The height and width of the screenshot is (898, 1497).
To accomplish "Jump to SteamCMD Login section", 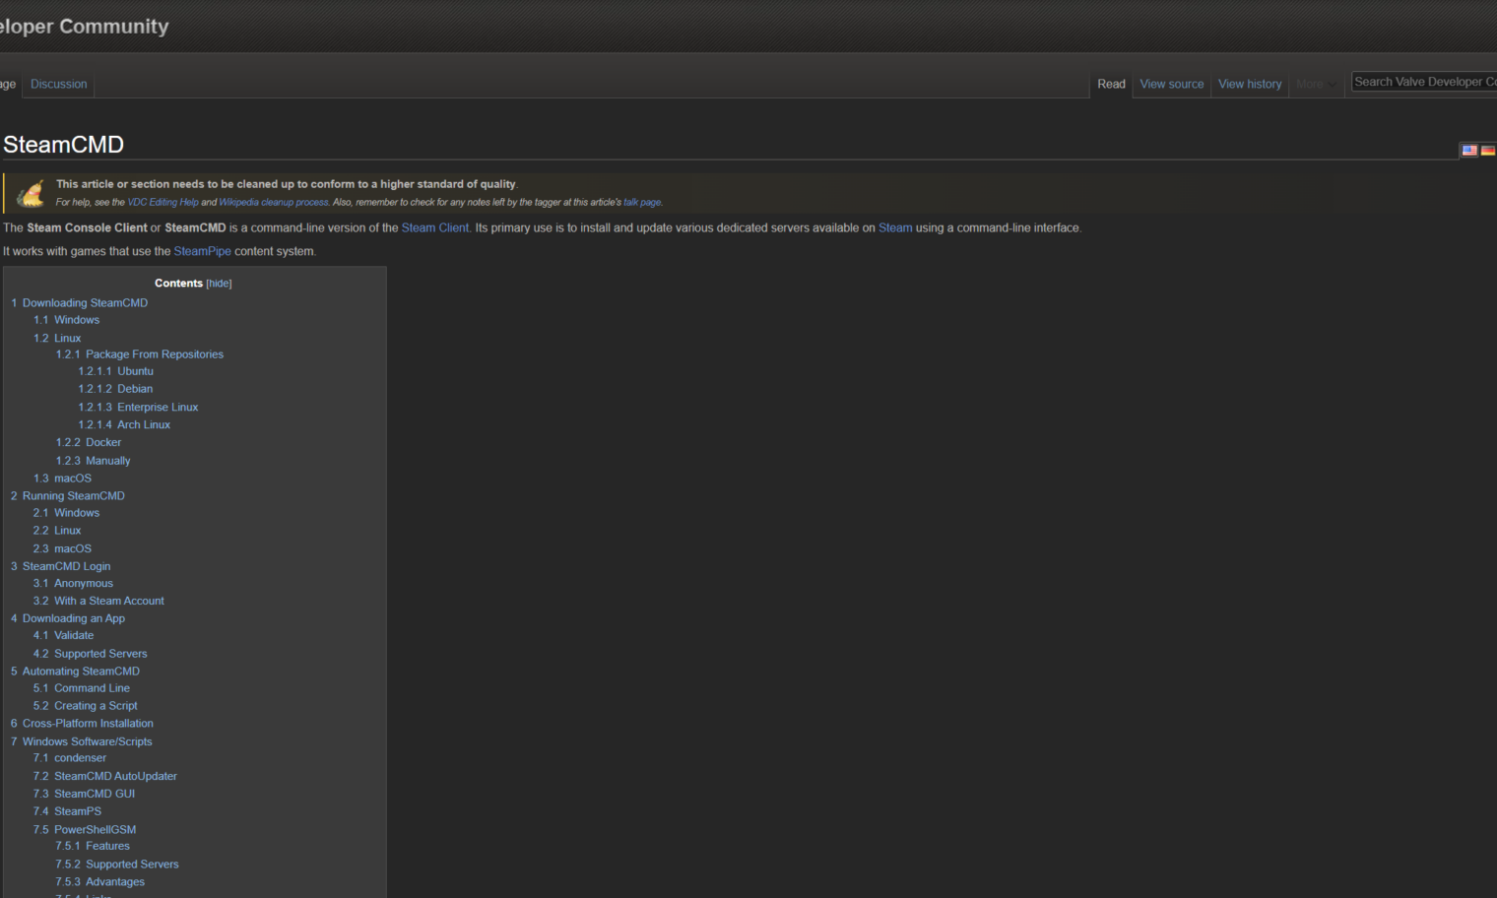I will point(60,567).
